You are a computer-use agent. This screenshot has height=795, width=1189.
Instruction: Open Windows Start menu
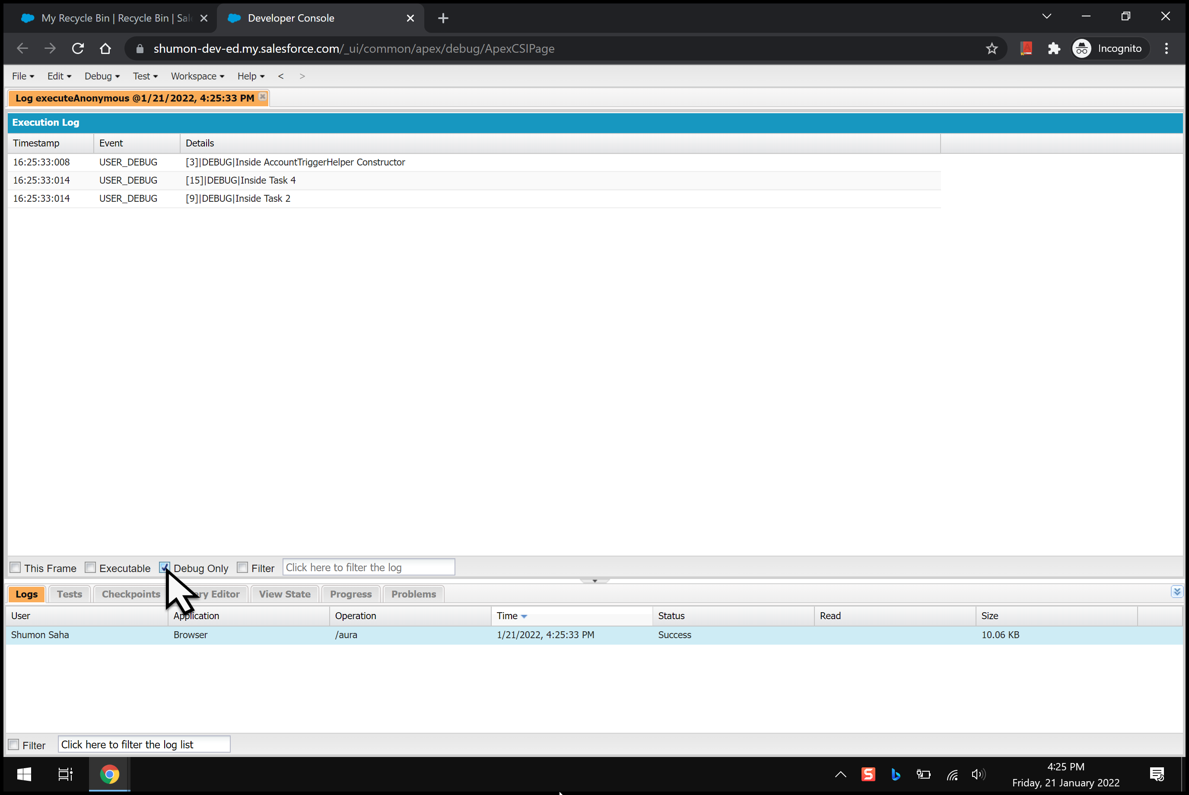pyautogui.click(x=24, y=774)
